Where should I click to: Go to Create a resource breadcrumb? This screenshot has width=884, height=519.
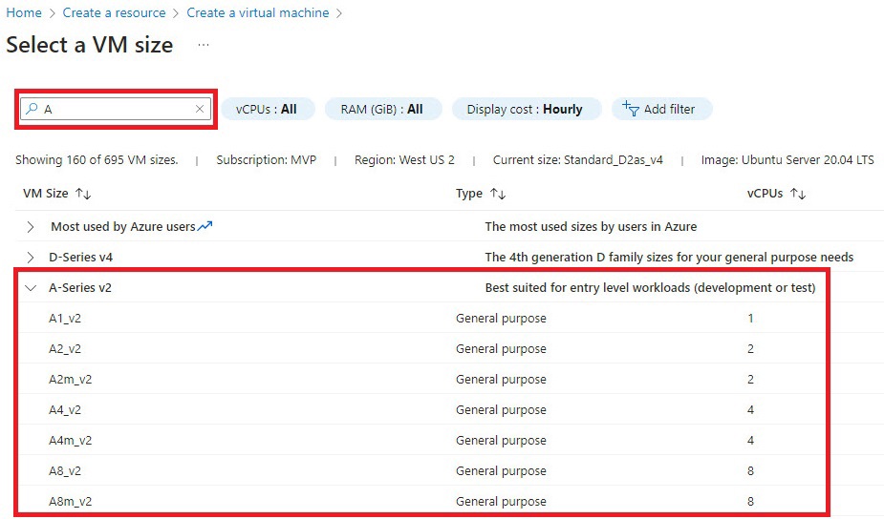click(x=114, y=12)
